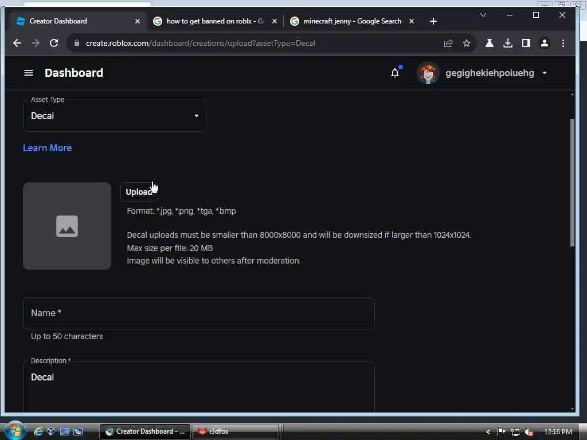
Task: Select Creator Dashboard taskbar button
Action: coord(145,431)
